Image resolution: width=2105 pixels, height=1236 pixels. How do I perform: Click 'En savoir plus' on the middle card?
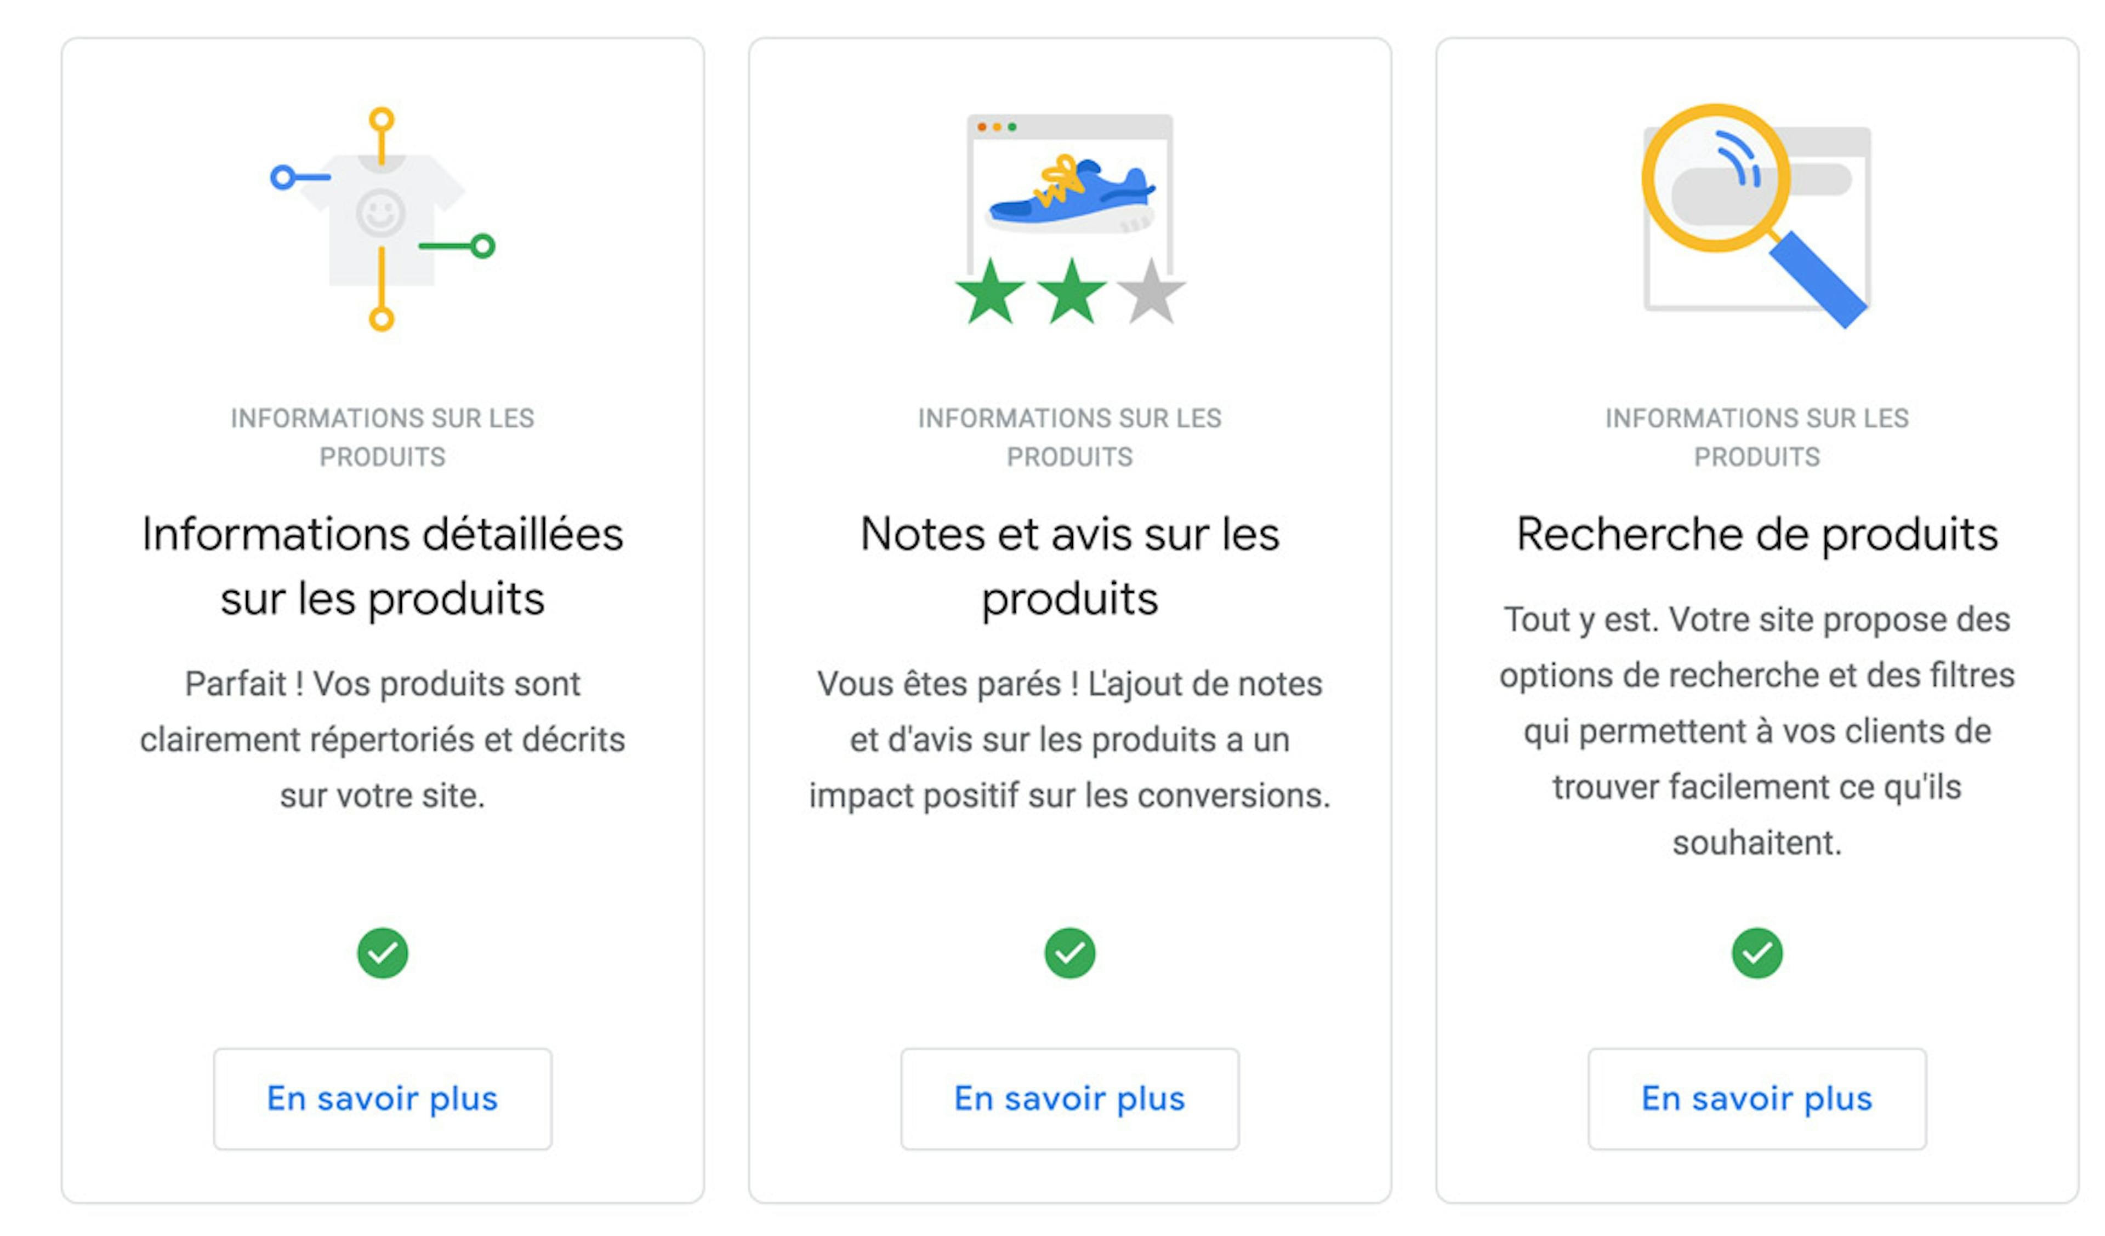pos(1070,1098)
